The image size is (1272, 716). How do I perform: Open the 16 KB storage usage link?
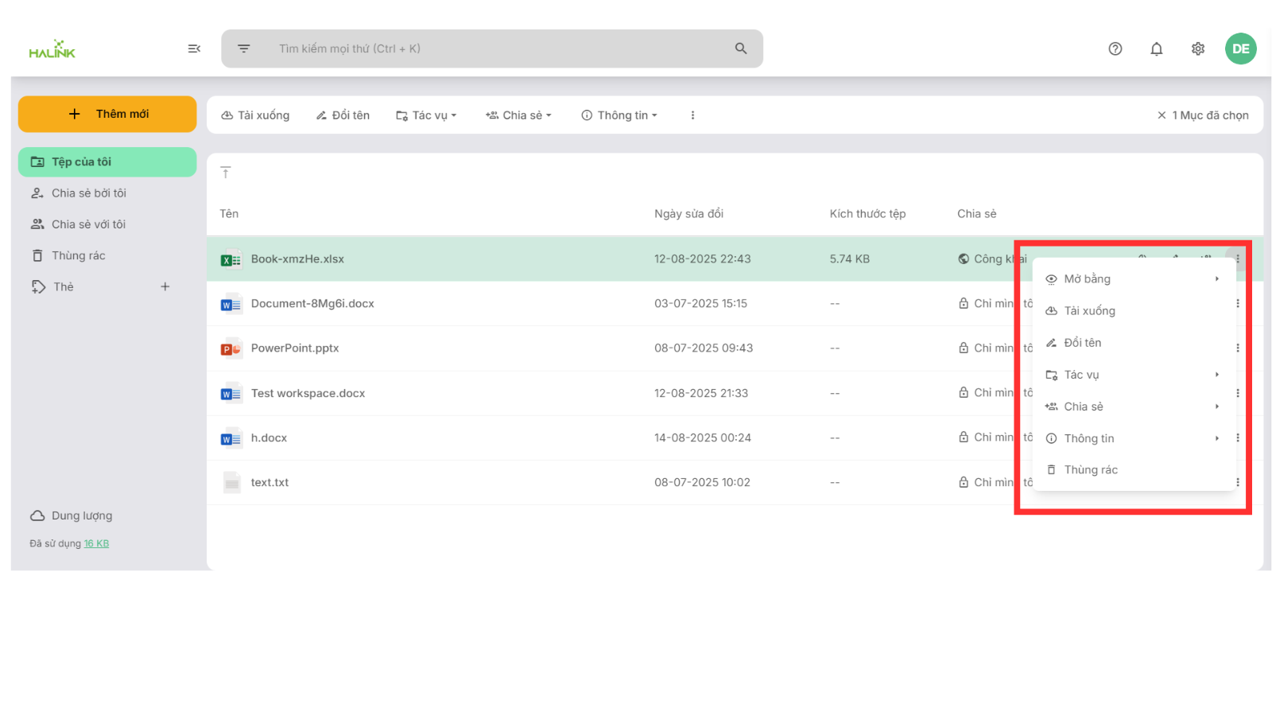(96, 543)
